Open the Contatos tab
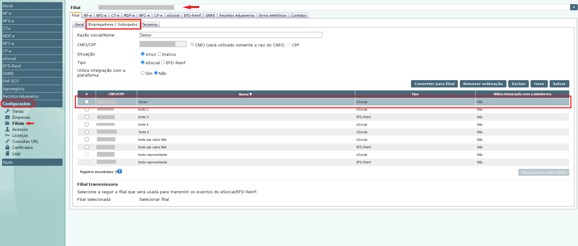The image size is (578, 246). pos(299,15)
